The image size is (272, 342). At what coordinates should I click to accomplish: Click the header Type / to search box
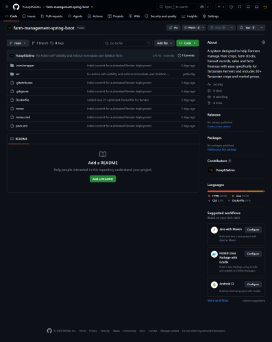click(x=177, y=7)
